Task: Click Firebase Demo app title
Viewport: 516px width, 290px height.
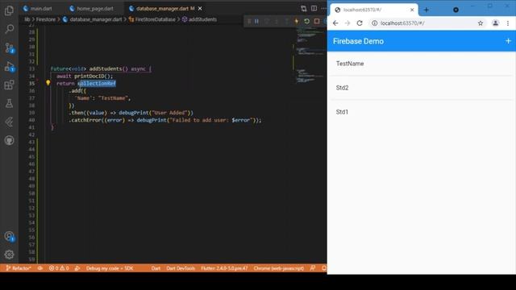Action: (358, 41)
